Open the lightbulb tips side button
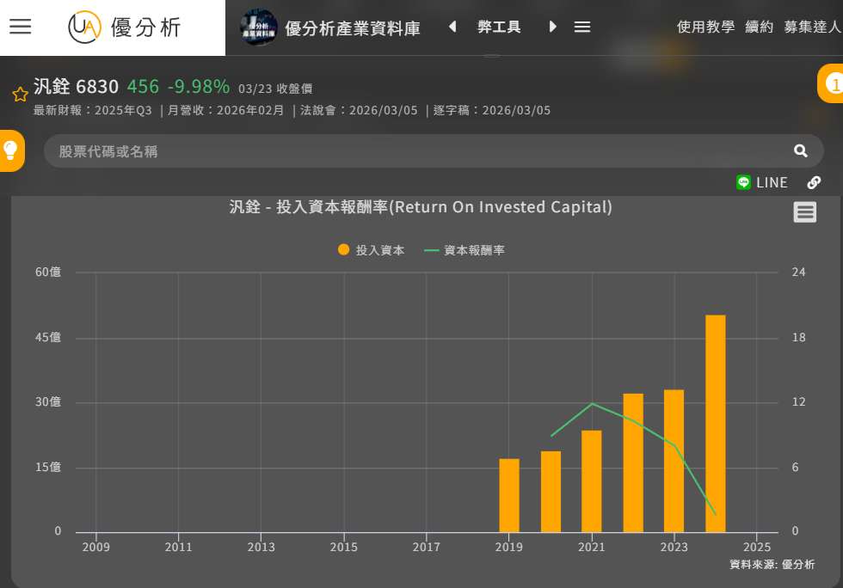The image size is (843, 588). point(11,150)
